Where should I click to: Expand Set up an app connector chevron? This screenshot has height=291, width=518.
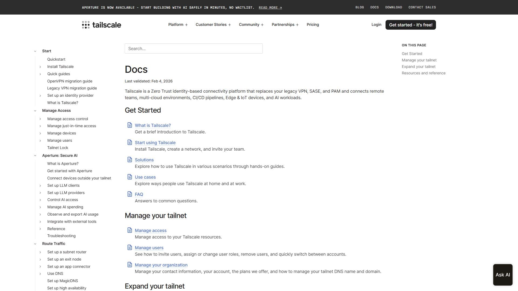40,267
